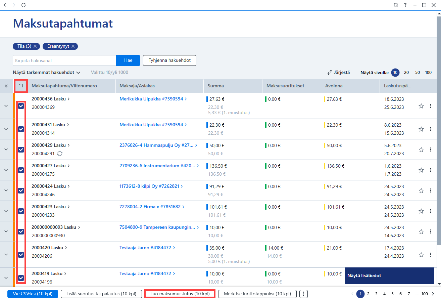The image size is (441, 300).
Task: Show 50 results per page
Action: [x=418, y=72]
